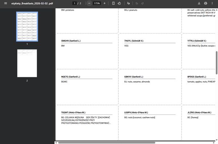
Task: Click label heading Y7TKJ (Schmidt V.)
Action: [x=197, y=41]
